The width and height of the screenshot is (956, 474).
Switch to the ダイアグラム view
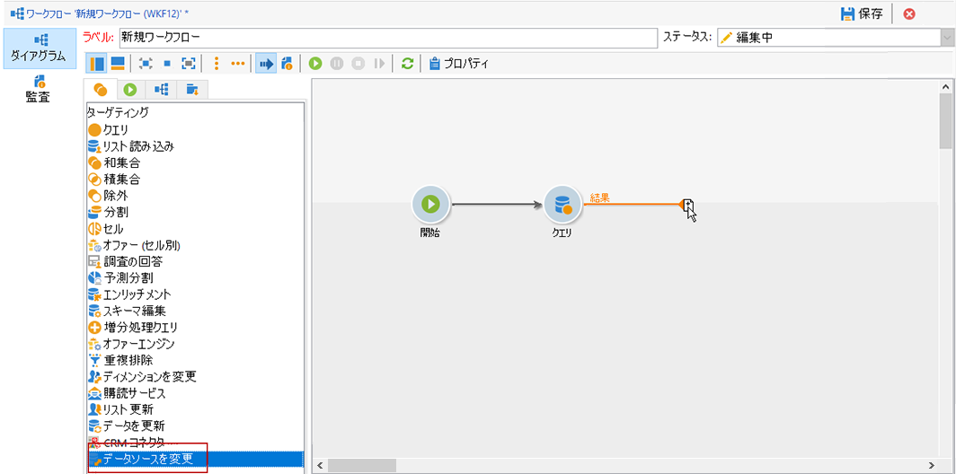(40, 48)
